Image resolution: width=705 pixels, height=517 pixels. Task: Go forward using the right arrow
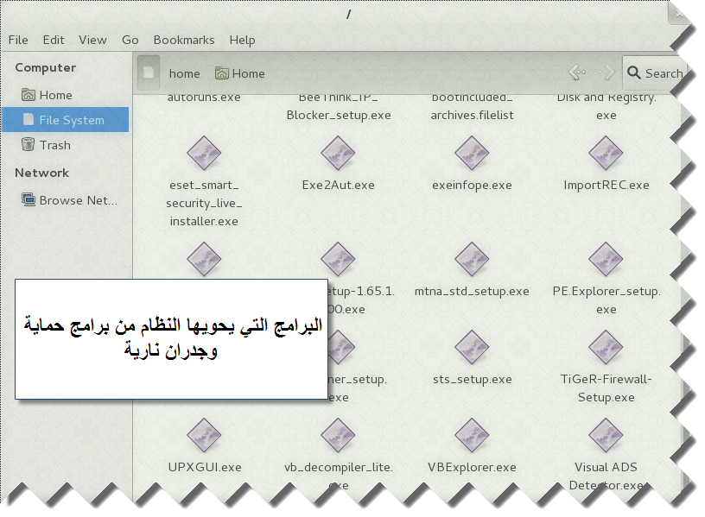607,73
